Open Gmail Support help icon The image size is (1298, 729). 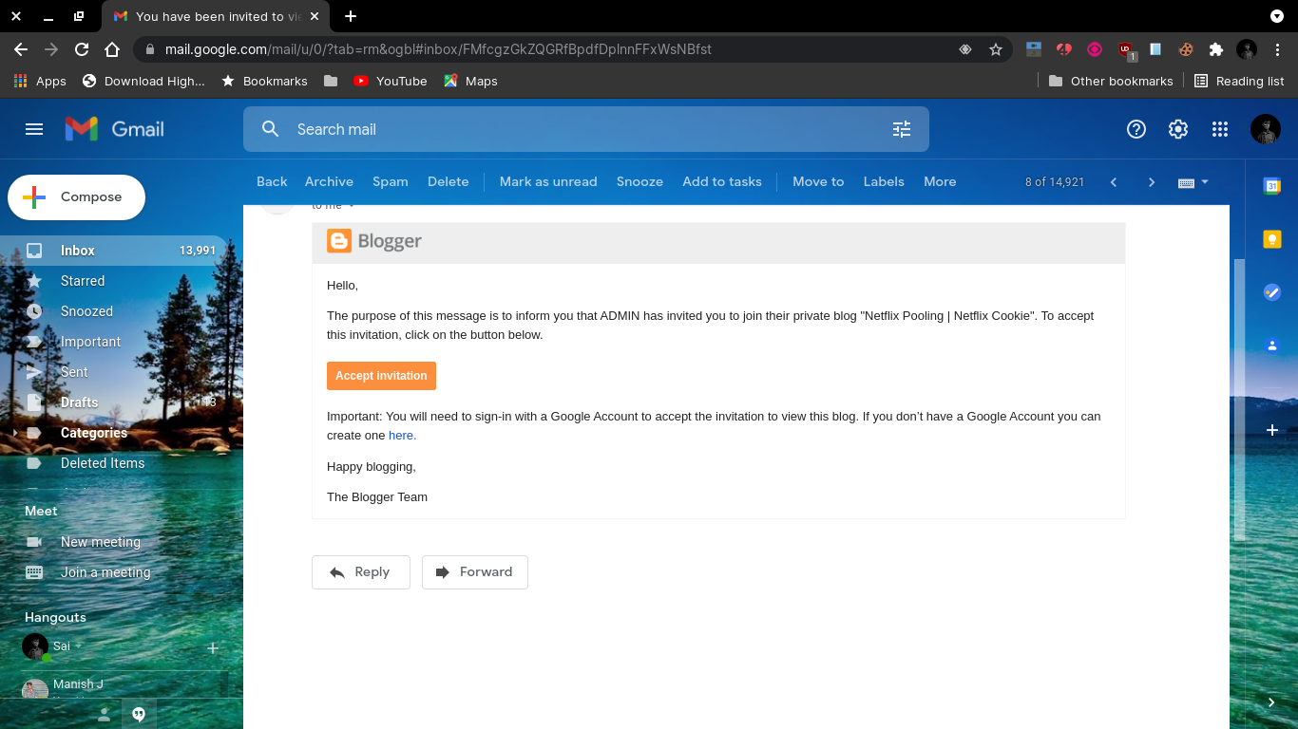1136,129
